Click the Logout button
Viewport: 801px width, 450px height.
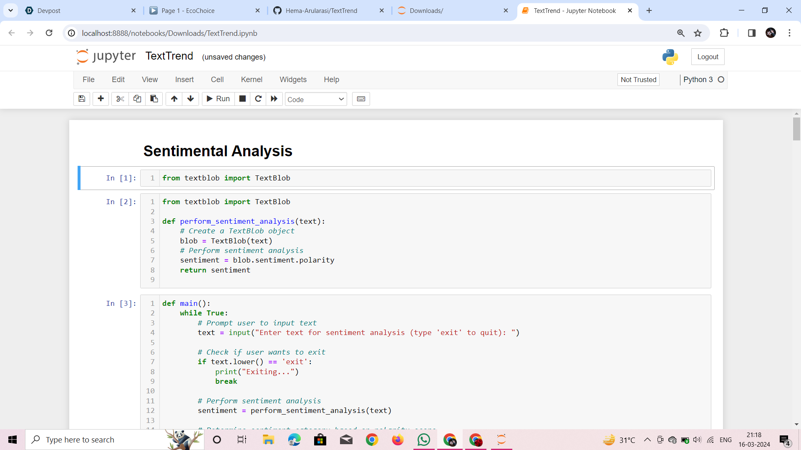tap(708, 57)
